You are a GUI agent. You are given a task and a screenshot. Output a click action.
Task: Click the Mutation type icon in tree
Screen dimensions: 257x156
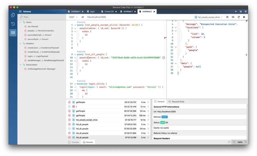tap(24, 44)
